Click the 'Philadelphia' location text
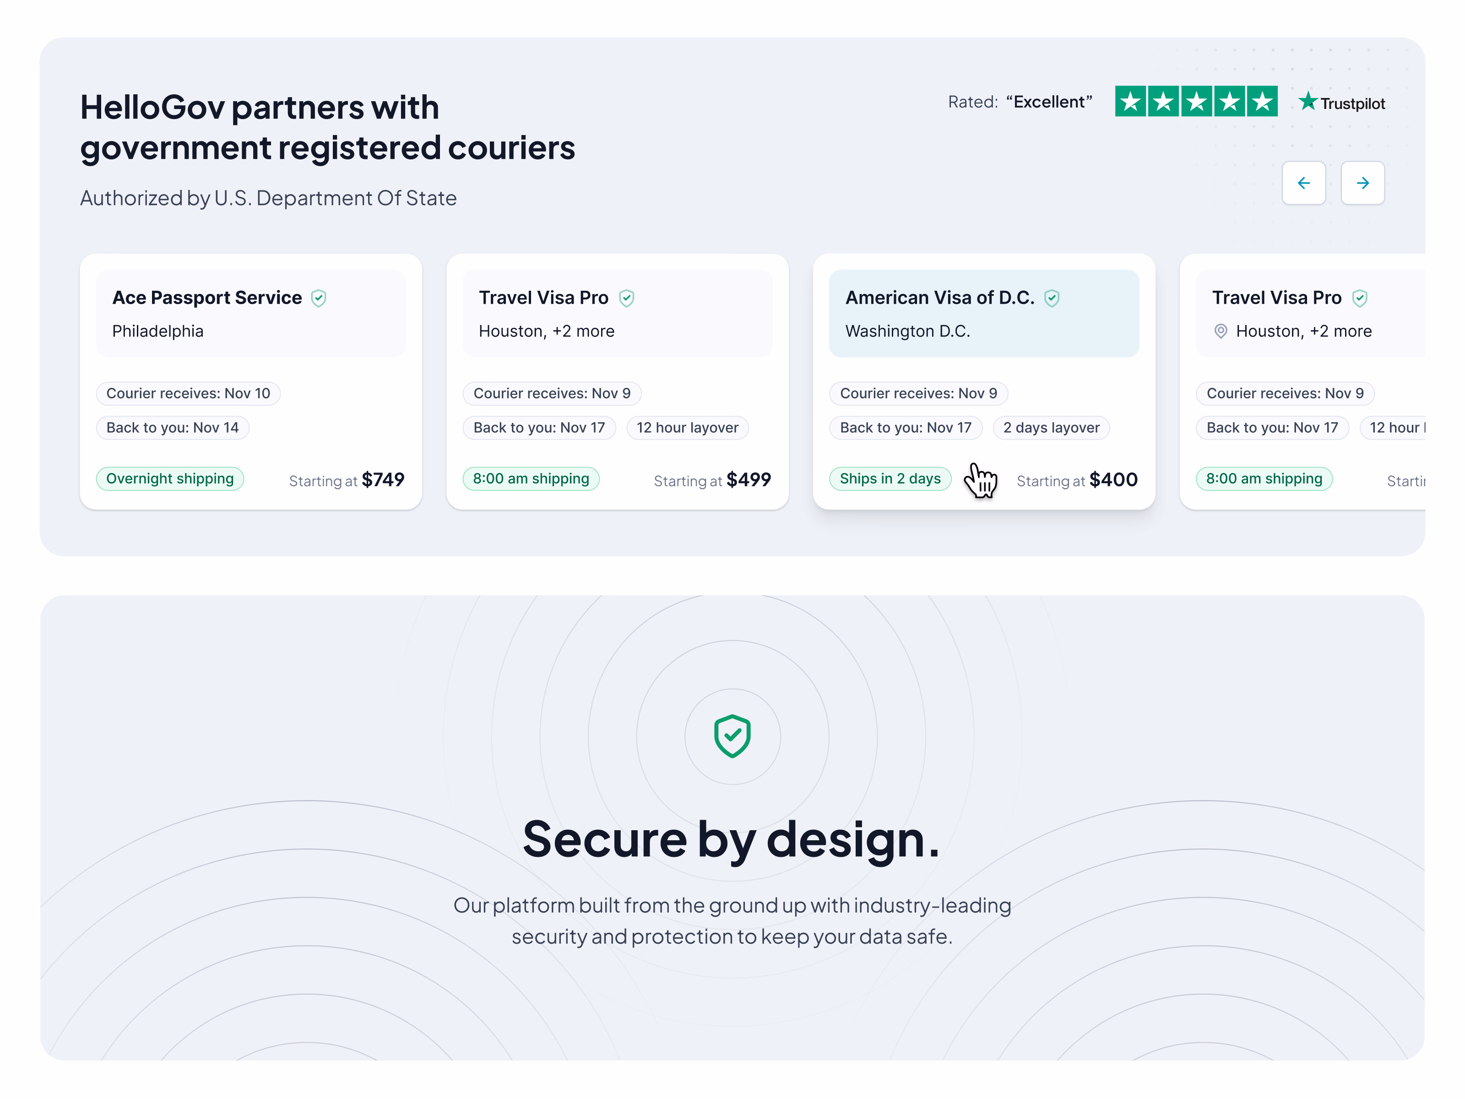1465x1099 pixels. pyautogui.click(x=157, y=331)
